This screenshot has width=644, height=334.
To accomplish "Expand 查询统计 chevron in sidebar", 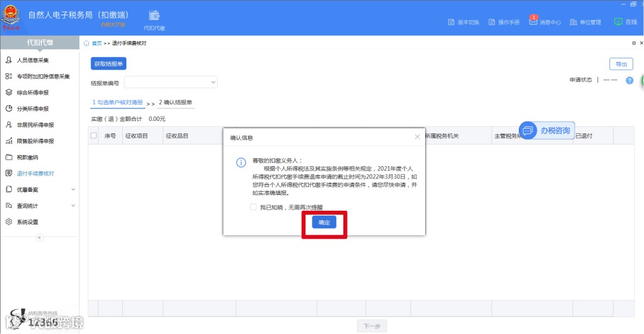I will [x=73, y=205].
